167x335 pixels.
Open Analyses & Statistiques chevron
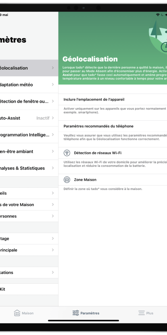[x=53, y=168]
